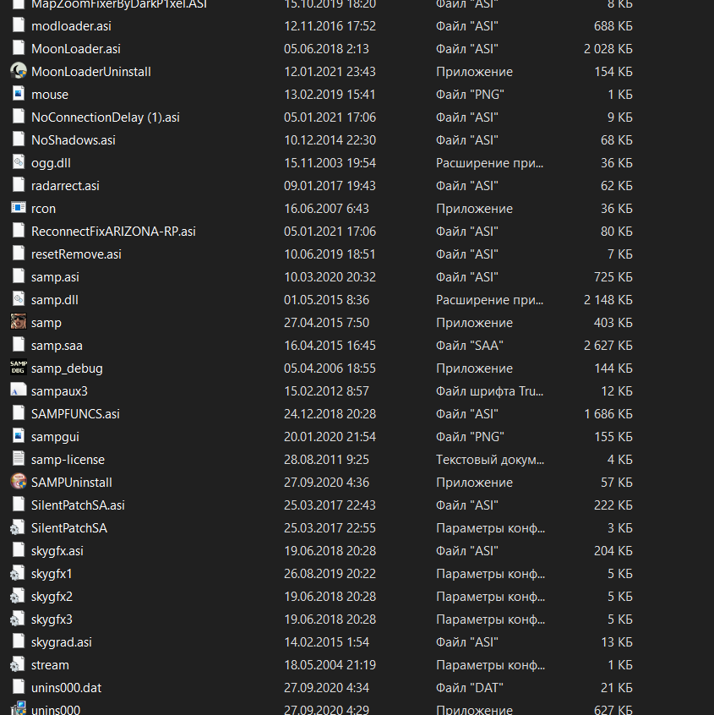714x715 pixels.
Task: Select the samp_debug application icon
Action: point(19,367)
